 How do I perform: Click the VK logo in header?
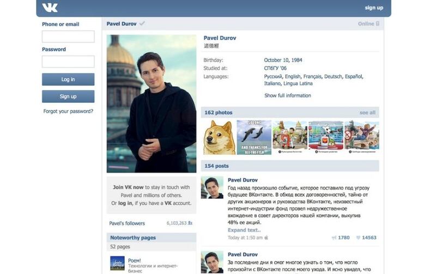pyautogui.click(x=50, y=8)
